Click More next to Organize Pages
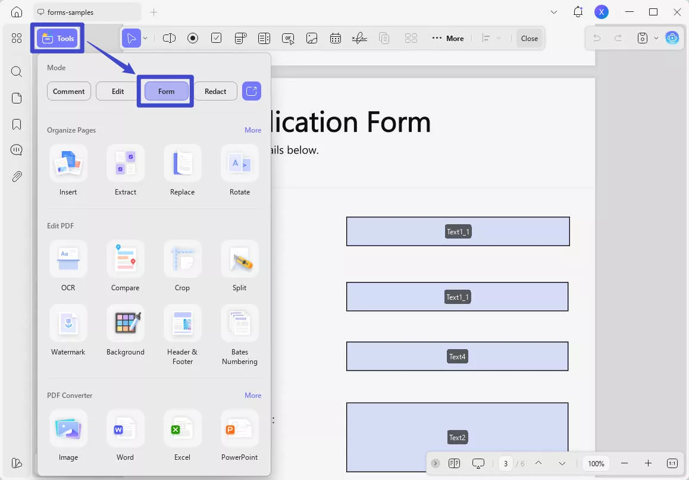Image resolution: width=689 pixels, height=480 pixels. pos(253,130)
